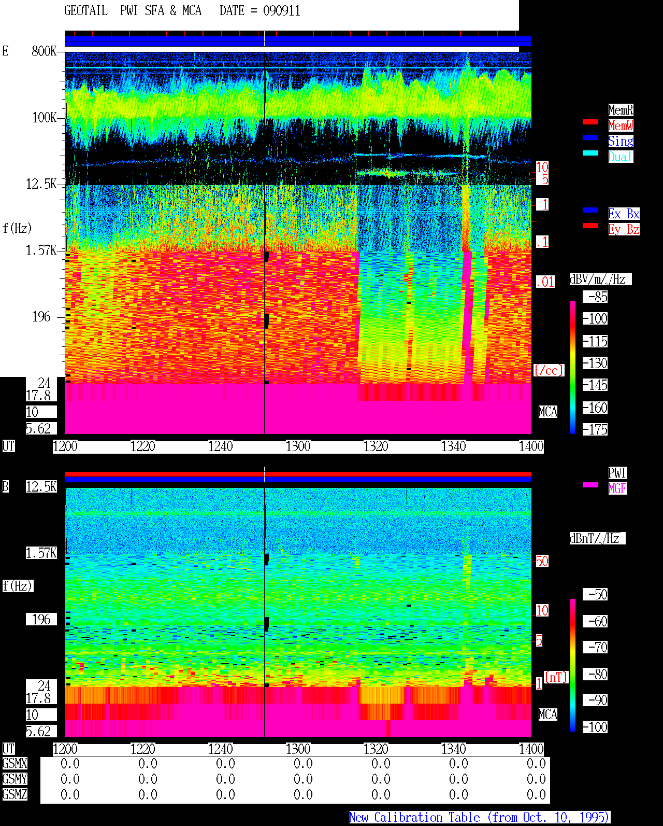Click the -85 electric colorbar value

596,297
